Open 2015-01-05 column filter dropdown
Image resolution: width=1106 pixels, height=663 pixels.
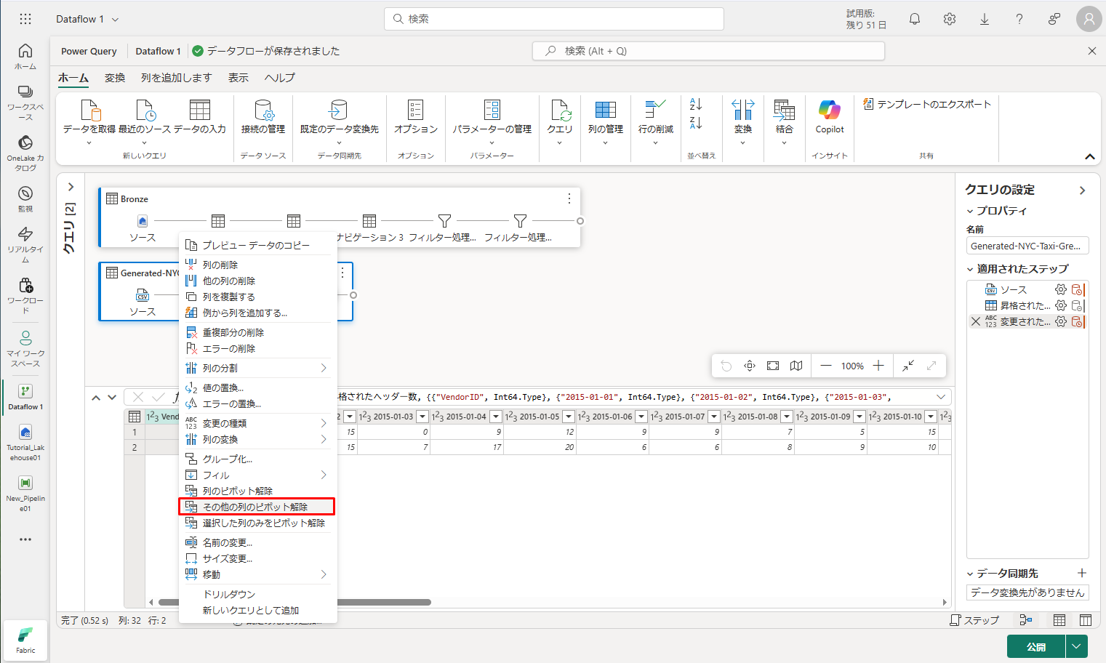[x=569, y=417]
